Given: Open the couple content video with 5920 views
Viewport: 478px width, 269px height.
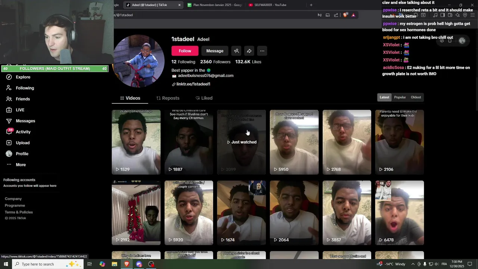Looking at the screenshot, I should point(189,213).
